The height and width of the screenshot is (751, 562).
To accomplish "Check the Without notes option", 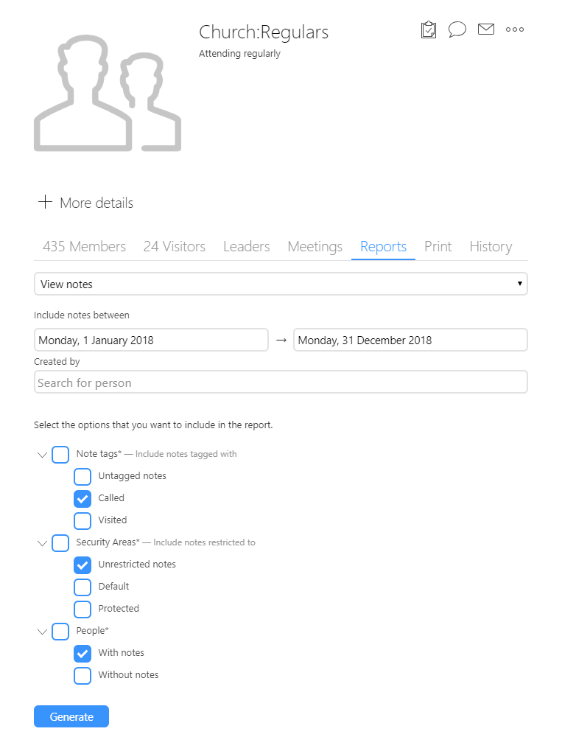I will click(x=82, y=675).
